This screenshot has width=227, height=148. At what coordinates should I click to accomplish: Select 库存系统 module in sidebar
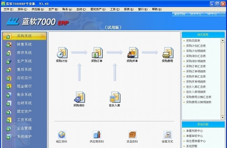point(24,53)
